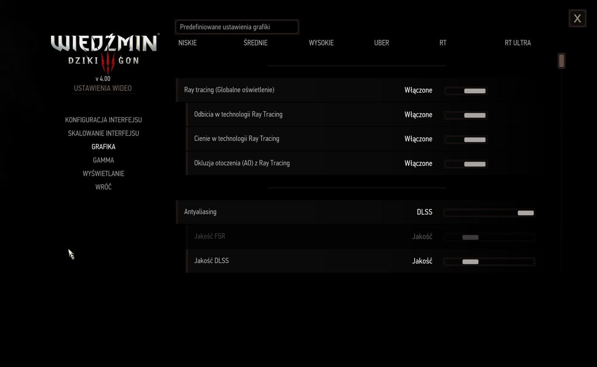Select the RT ULTRA graphics preset
The width and height of the screenshot is (597, 367).
point(518,43)
